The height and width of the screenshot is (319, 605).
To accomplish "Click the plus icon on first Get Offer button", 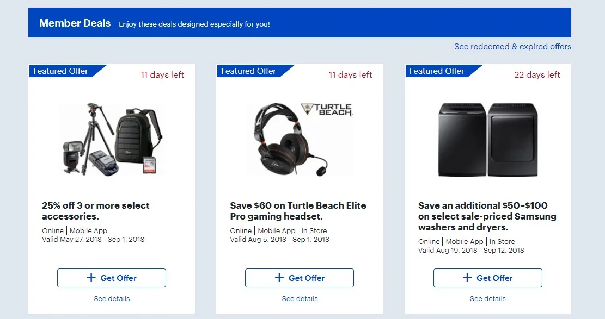I will (93, 278).
